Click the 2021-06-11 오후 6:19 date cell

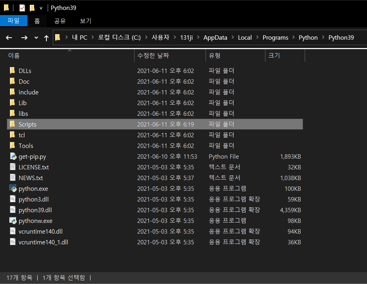coord(165,124)
